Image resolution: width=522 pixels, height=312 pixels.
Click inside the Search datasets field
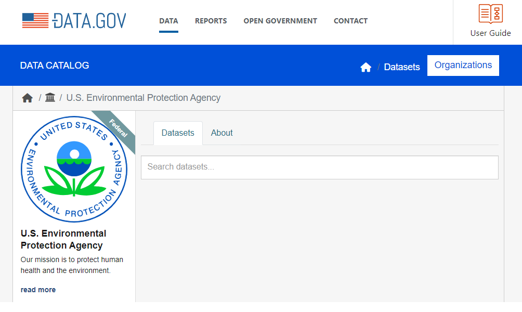[x=319, y=167]
